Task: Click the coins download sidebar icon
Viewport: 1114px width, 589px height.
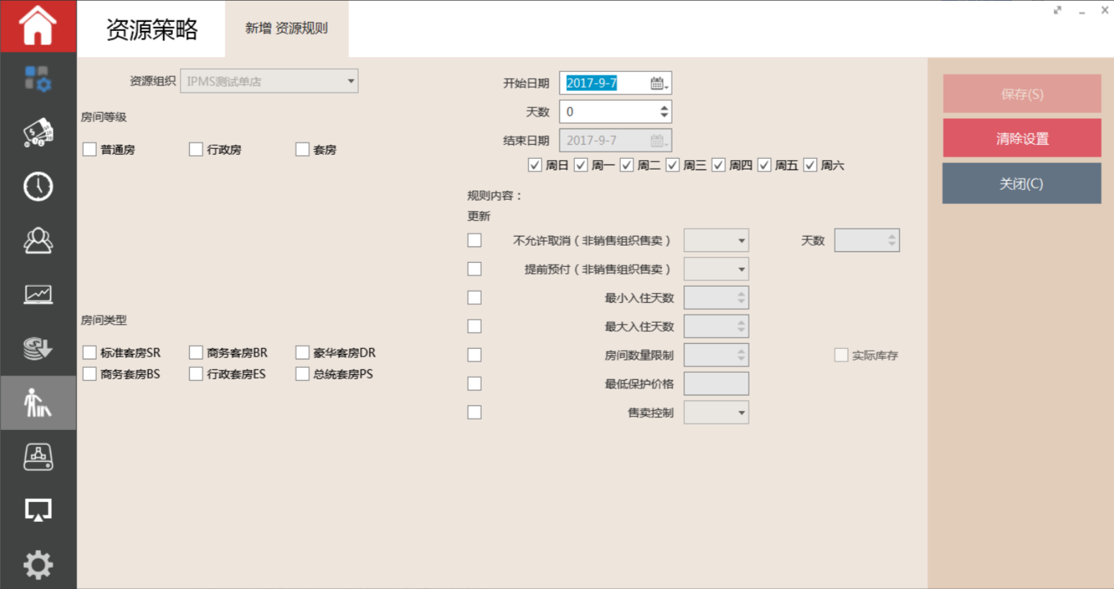Action: tap(37, 348)
